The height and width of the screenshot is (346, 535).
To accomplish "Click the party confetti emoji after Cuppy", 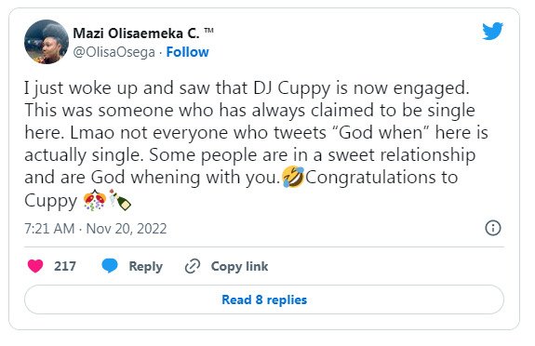I will (x=95, y=200).
